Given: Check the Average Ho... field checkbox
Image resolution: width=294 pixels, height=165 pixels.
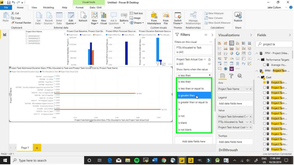Looking at the screenshot, I should pyautogui.click(x=264, y=65).
